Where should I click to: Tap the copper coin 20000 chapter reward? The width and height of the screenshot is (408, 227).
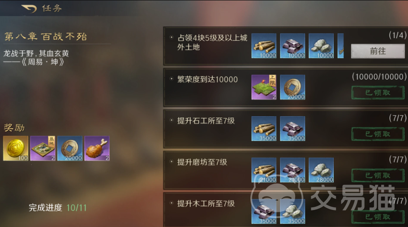coord(70,148)
